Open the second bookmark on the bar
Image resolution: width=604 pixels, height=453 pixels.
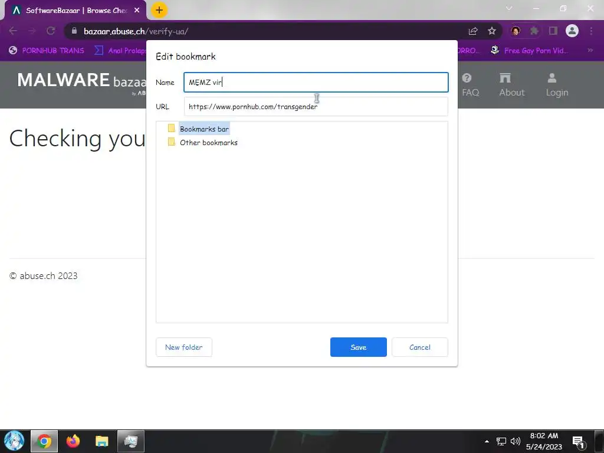pos(120,51)
